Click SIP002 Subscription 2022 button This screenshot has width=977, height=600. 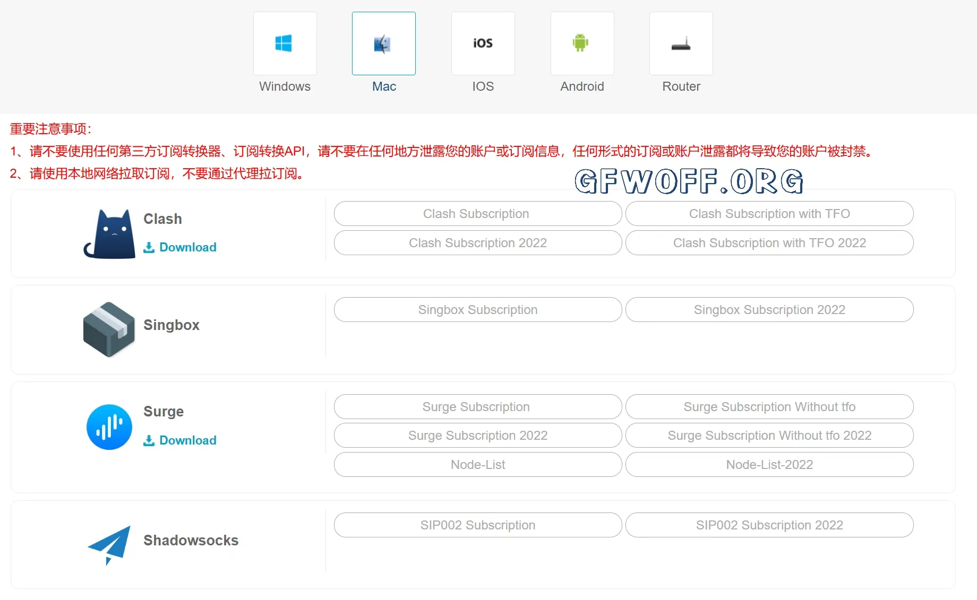[769, 525]
